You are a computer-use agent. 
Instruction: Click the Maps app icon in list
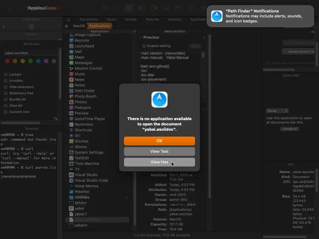(x=71, y=57)
